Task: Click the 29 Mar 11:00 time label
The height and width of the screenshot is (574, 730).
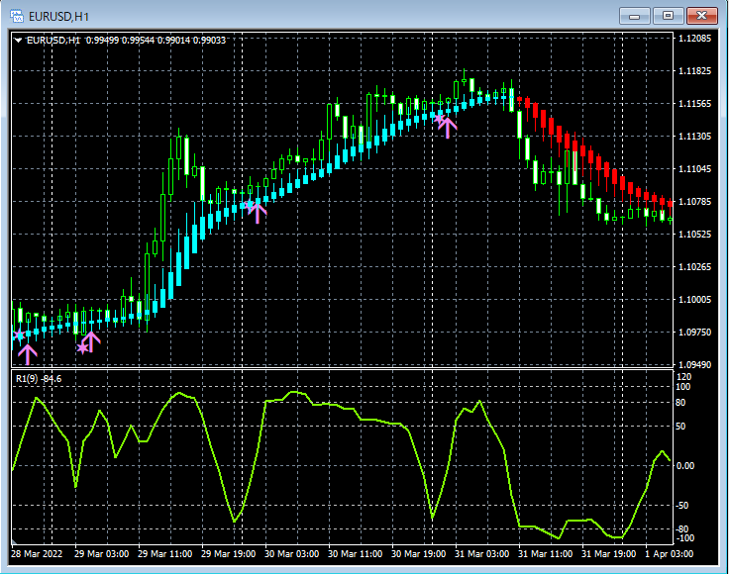Action: (164, 554)
